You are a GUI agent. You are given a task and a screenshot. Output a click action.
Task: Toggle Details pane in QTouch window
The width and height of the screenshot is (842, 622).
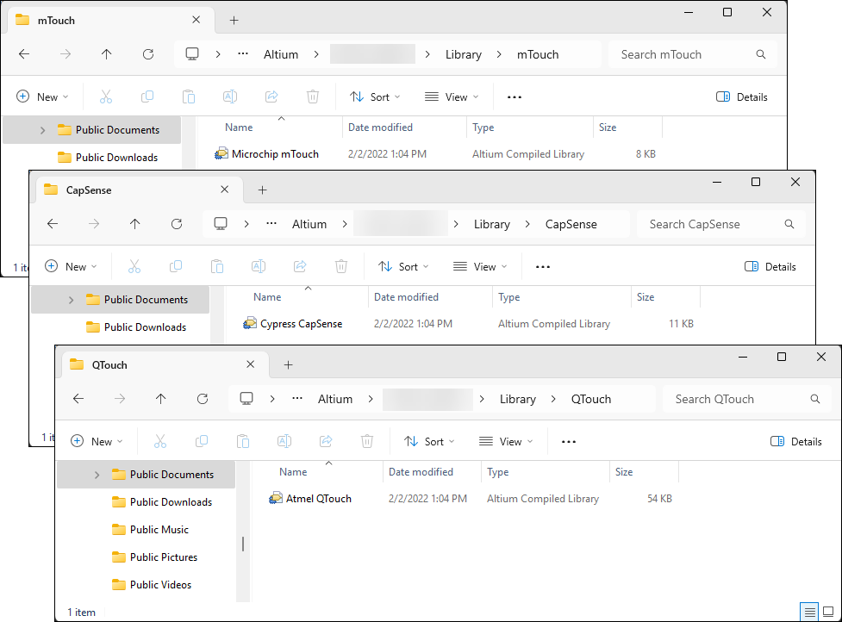(x=795, y=442)
